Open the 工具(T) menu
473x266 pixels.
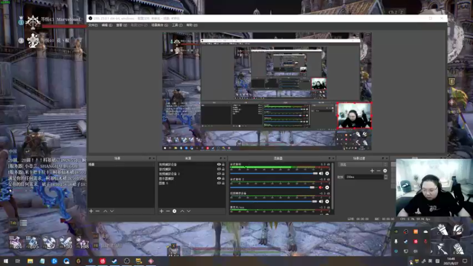(177, 25)
